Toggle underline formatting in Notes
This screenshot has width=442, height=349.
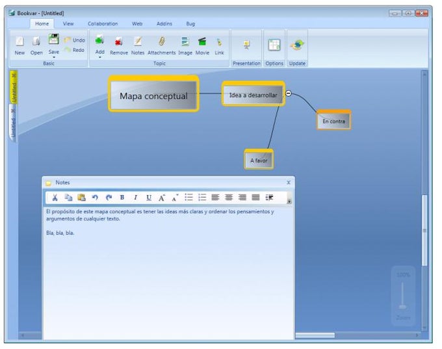click(x=149, y=198)
